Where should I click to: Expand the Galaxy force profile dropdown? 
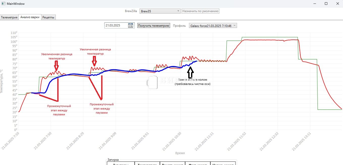[213, 25]
